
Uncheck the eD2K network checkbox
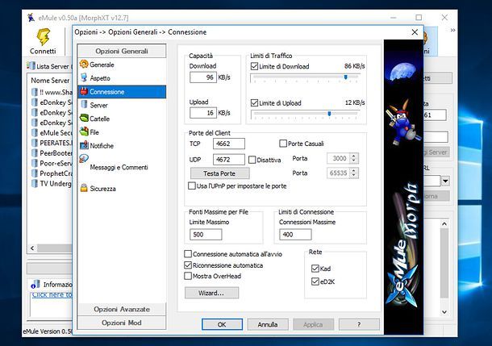tap(315, 281)
